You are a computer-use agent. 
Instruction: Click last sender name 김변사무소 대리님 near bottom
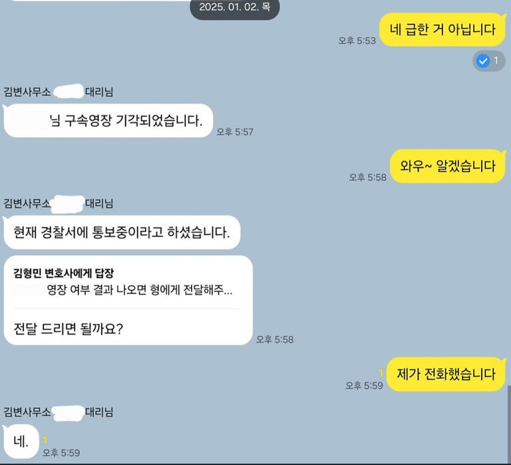point(59,412)
